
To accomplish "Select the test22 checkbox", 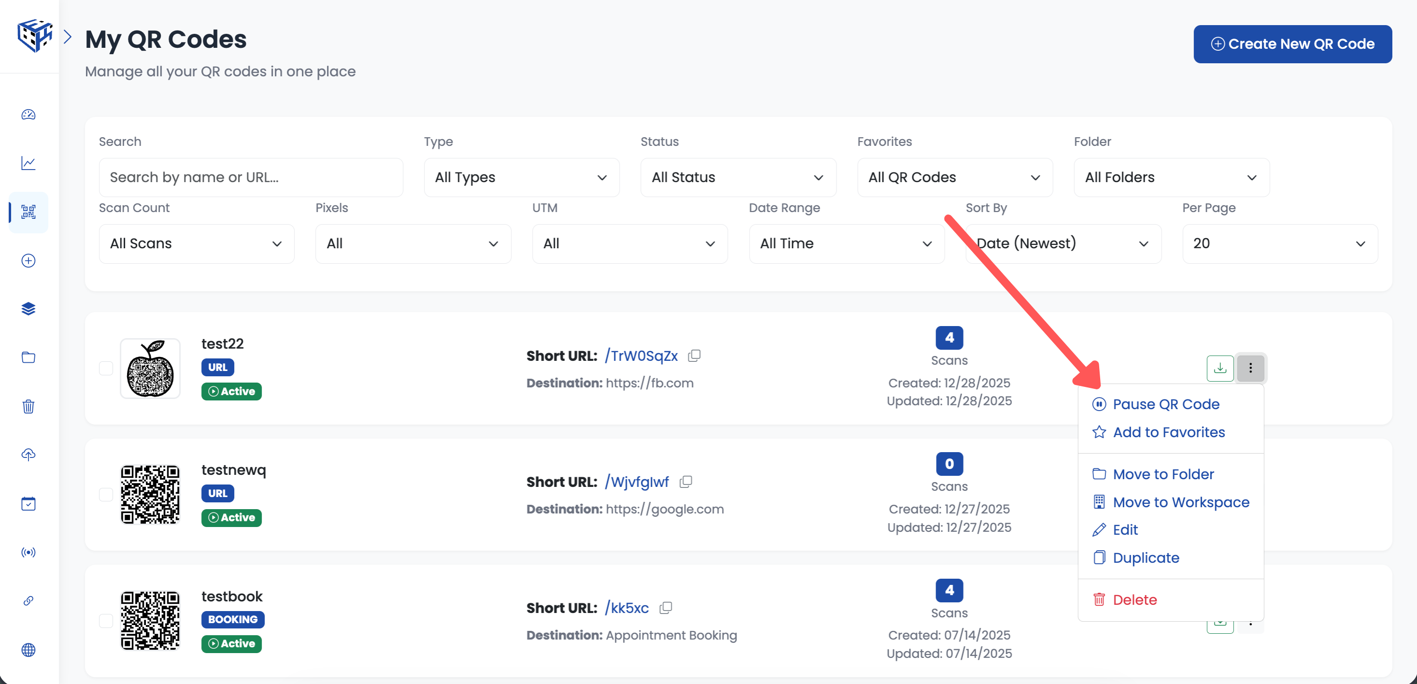I will (106, 368).
